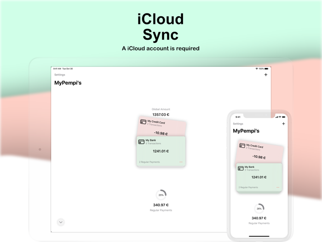Open My Bank card on the iPad

(x=161, y=151)
